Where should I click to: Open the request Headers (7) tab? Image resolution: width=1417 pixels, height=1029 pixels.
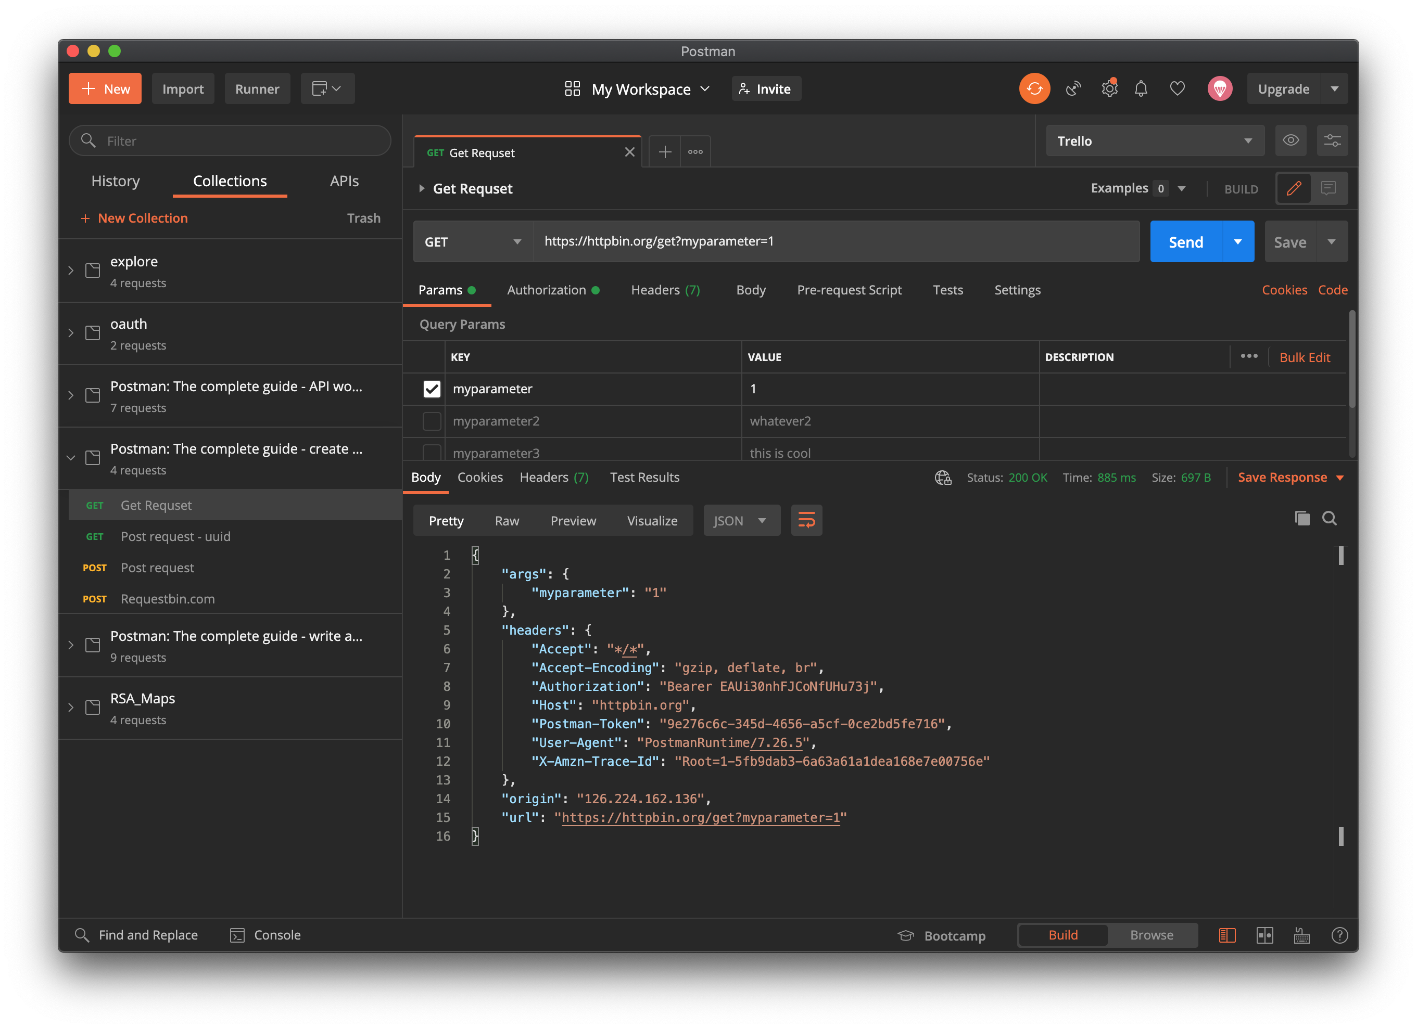coord(665,290)
